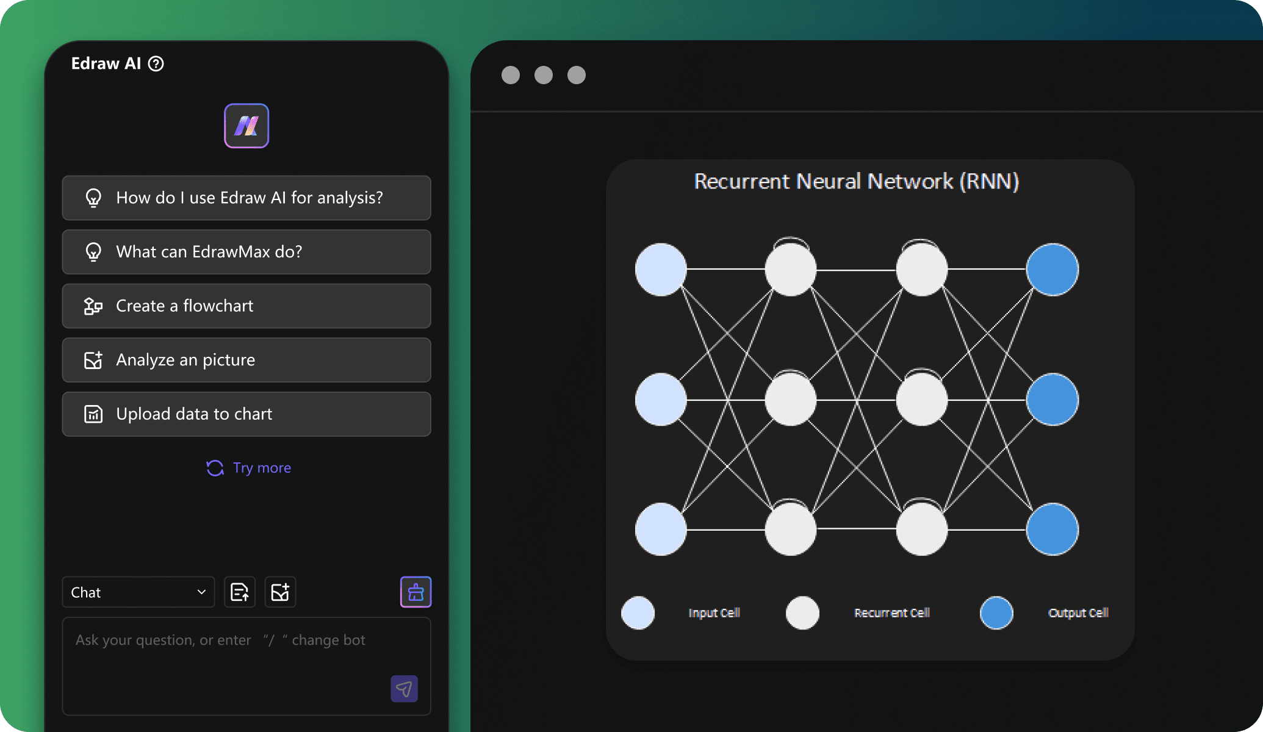The width and height of the screenshot is (1263, 732).
Task: Click the 'Output Cell' legend label
Action: pyautogui.click(x=1078, y=613)
